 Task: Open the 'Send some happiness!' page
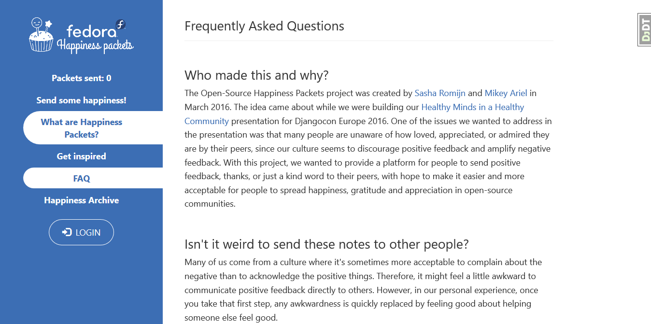[81, 100]
